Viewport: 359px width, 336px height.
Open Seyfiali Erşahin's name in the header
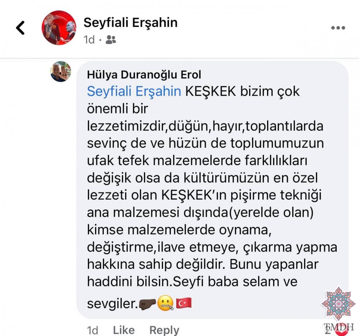[131, 23]
